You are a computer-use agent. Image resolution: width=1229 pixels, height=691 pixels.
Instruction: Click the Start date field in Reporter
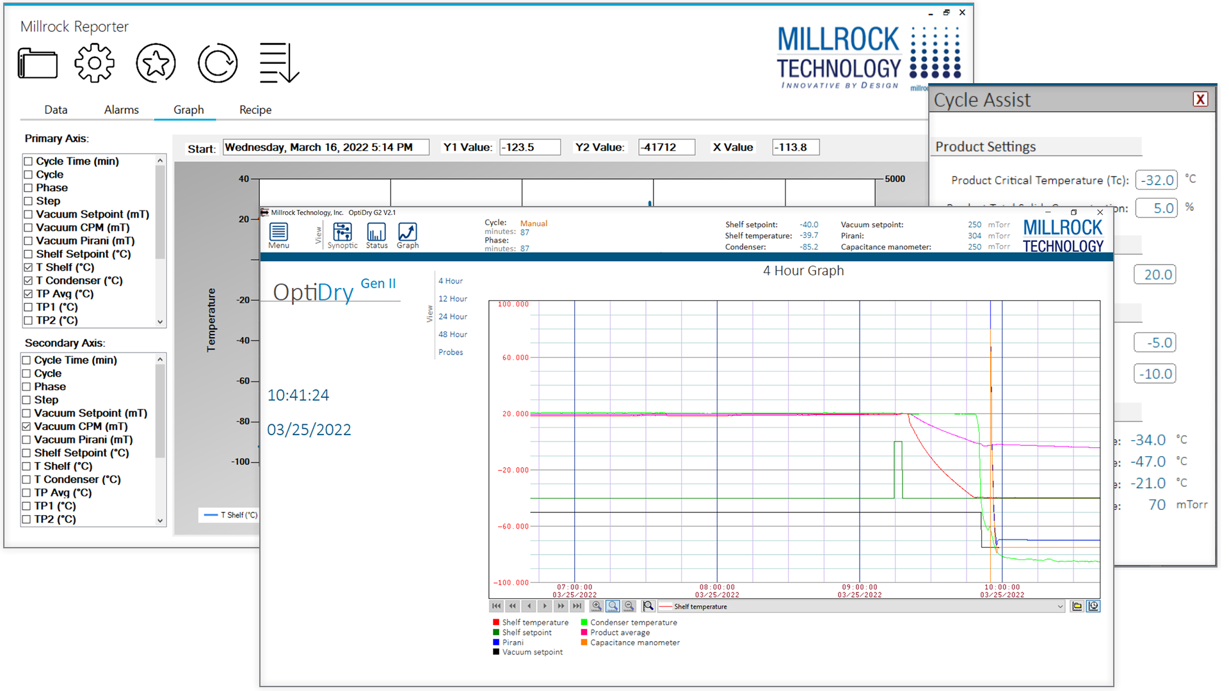[x=326, y=147]
